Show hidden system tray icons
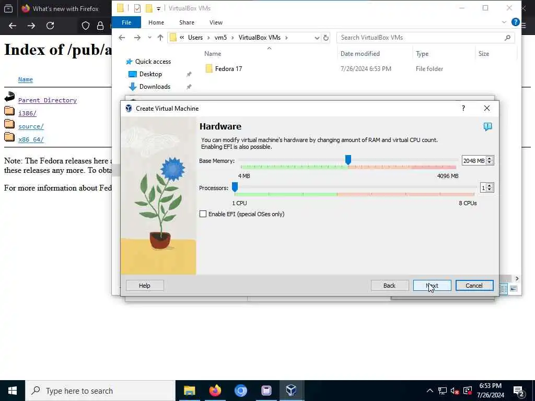The image size is (535, 401). [430, 391]
